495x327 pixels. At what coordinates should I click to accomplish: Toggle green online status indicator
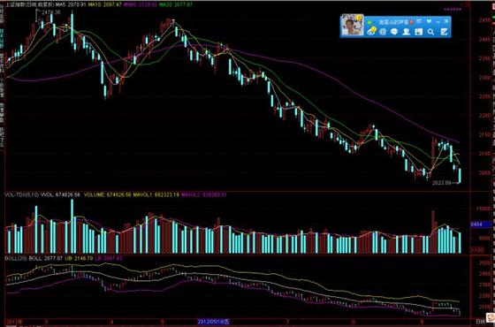369,22
